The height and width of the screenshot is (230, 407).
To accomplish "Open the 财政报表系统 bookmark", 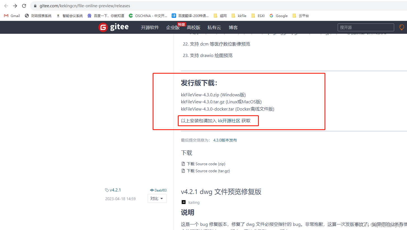I will [38, 16].
